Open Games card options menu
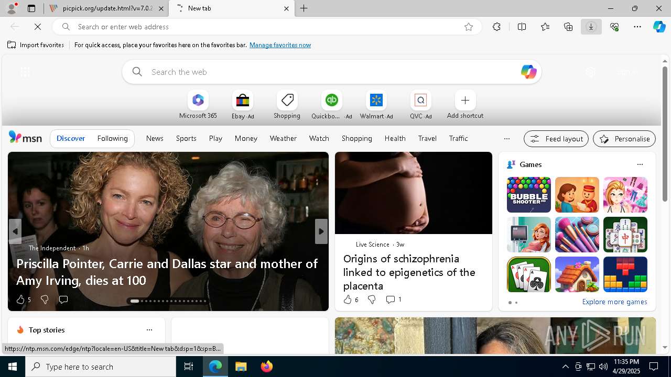This screenshot has height=377, width=671. pyautogui.click(x=640, y=164)
